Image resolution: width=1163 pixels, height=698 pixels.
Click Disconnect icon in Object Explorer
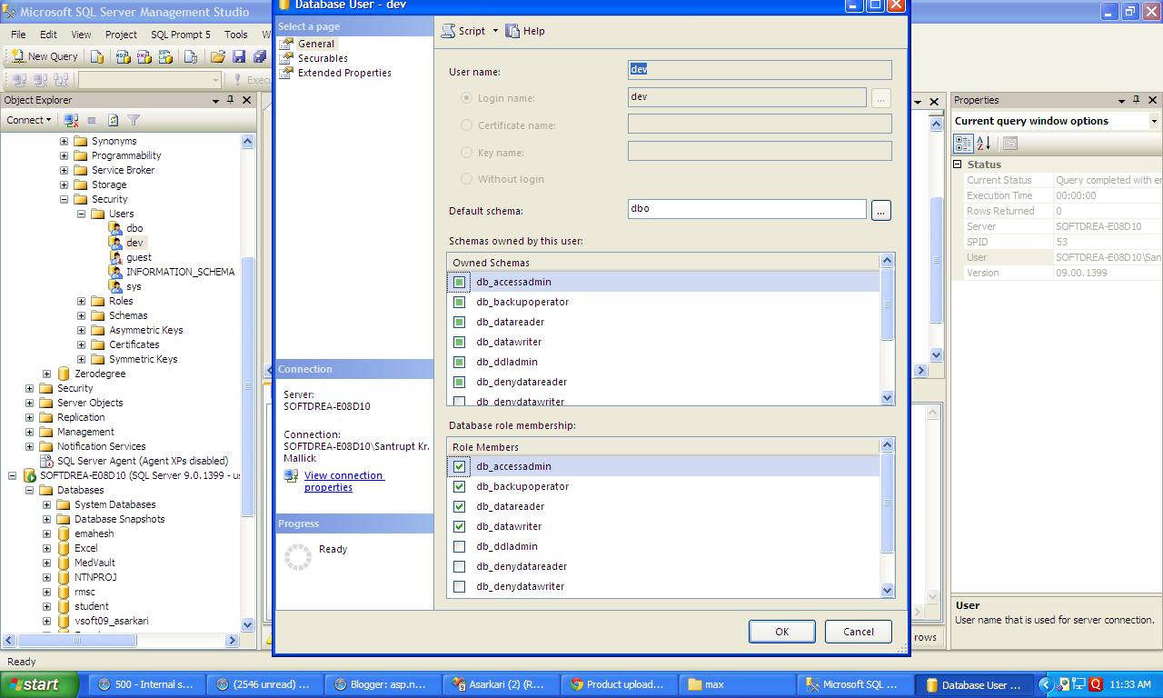click(x=72, y=120)
